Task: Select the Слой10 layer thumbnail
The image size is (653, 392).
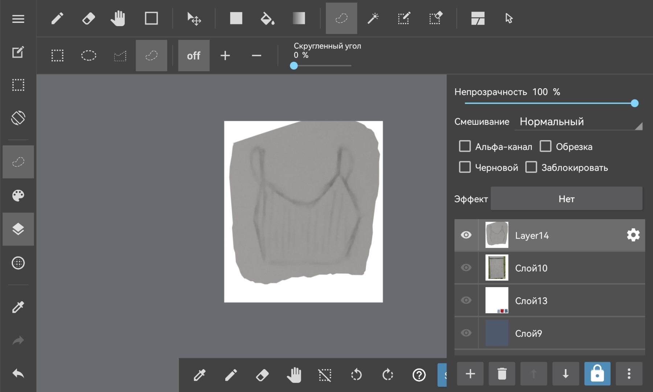Action: point(497,268)
